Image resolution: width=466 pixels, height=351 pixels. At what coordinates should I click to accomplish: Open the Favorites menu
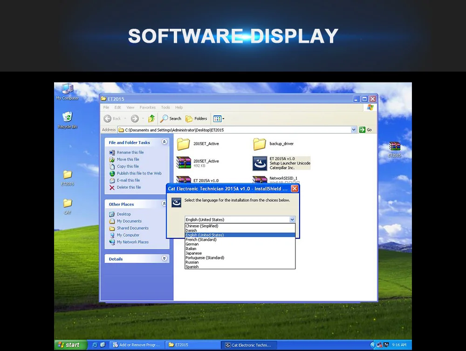click(147, 107)
